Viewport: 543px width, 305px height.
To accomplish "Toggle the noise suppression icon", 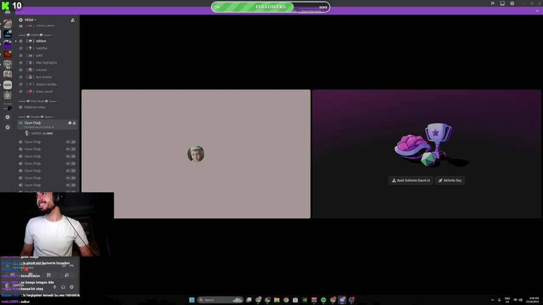I will [64, 266].
